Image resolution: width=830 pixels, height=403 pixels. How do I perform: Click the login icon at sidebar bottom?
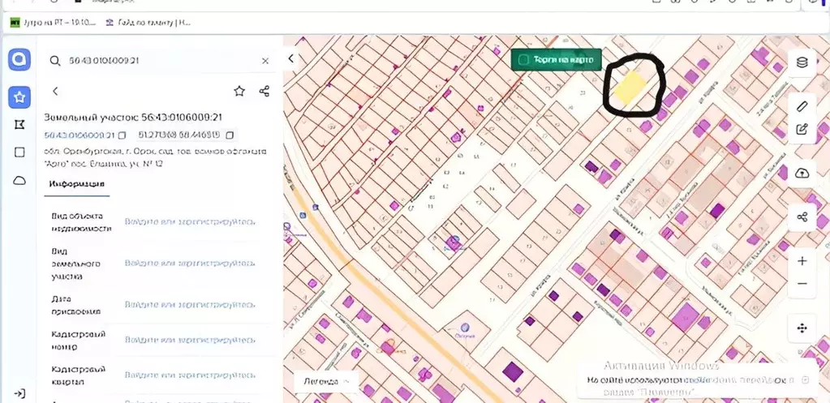pyautogui.click(x=19, y=393)
